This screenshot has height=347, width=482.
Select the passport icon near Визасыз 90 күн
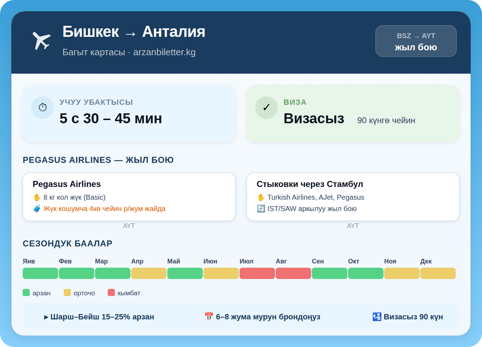click(376, 317)
